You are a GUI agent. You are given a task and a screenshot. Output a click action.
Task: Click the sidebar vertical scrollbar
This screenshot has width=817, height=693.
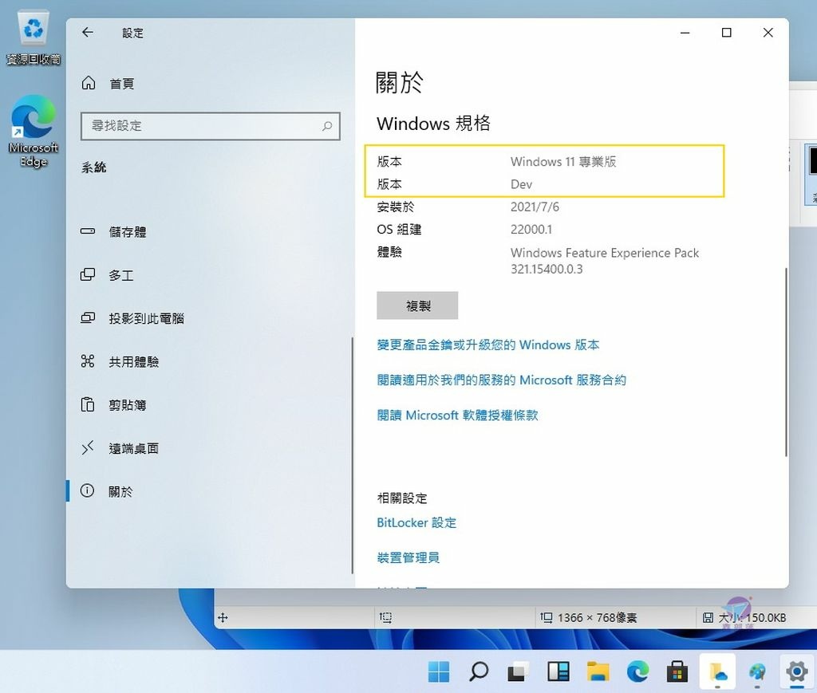tap(352, 455)
